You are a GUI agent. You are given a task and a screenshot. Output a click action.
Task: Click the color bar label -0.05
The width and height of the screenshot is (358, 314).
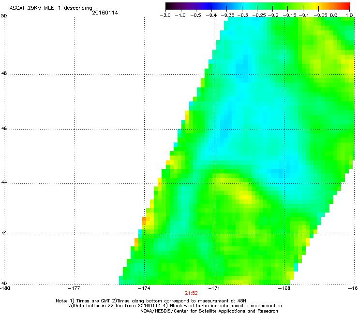coord(320,15)
